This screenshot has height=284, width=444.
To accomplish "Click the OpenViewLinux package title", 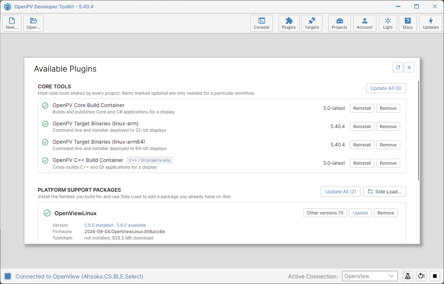I will pos(76,213).
